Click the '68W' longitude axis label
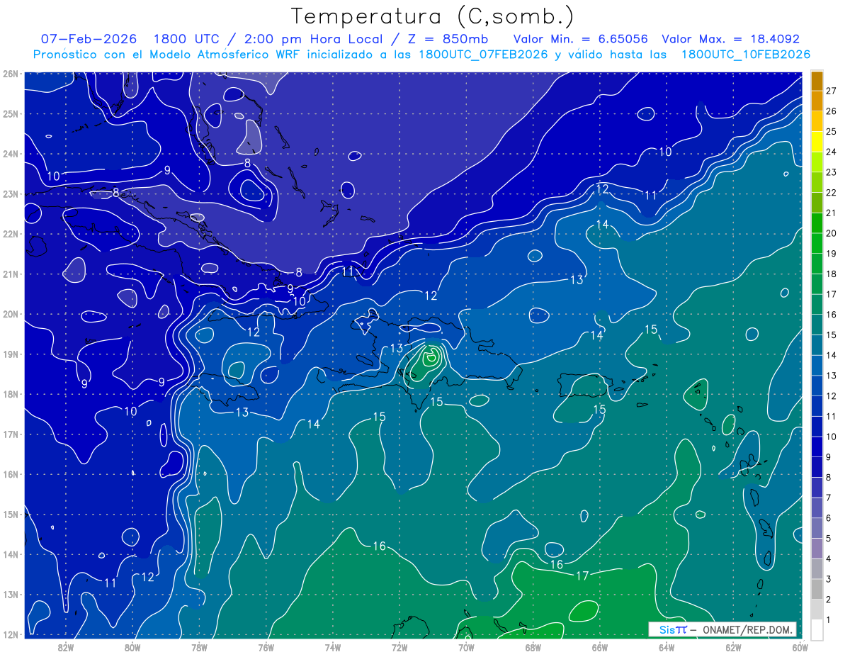 click(x=533, y=647)
